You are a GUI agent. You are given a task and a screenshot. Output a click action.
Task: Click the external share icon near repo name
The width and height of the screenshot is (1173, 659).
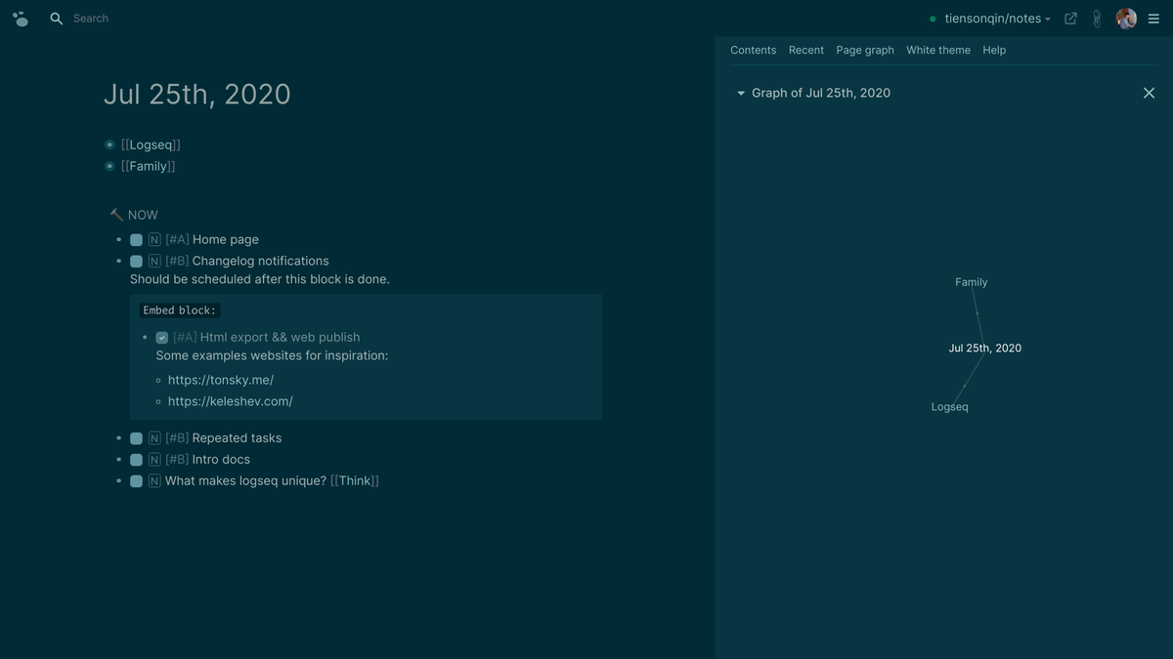pos(1069,18)
